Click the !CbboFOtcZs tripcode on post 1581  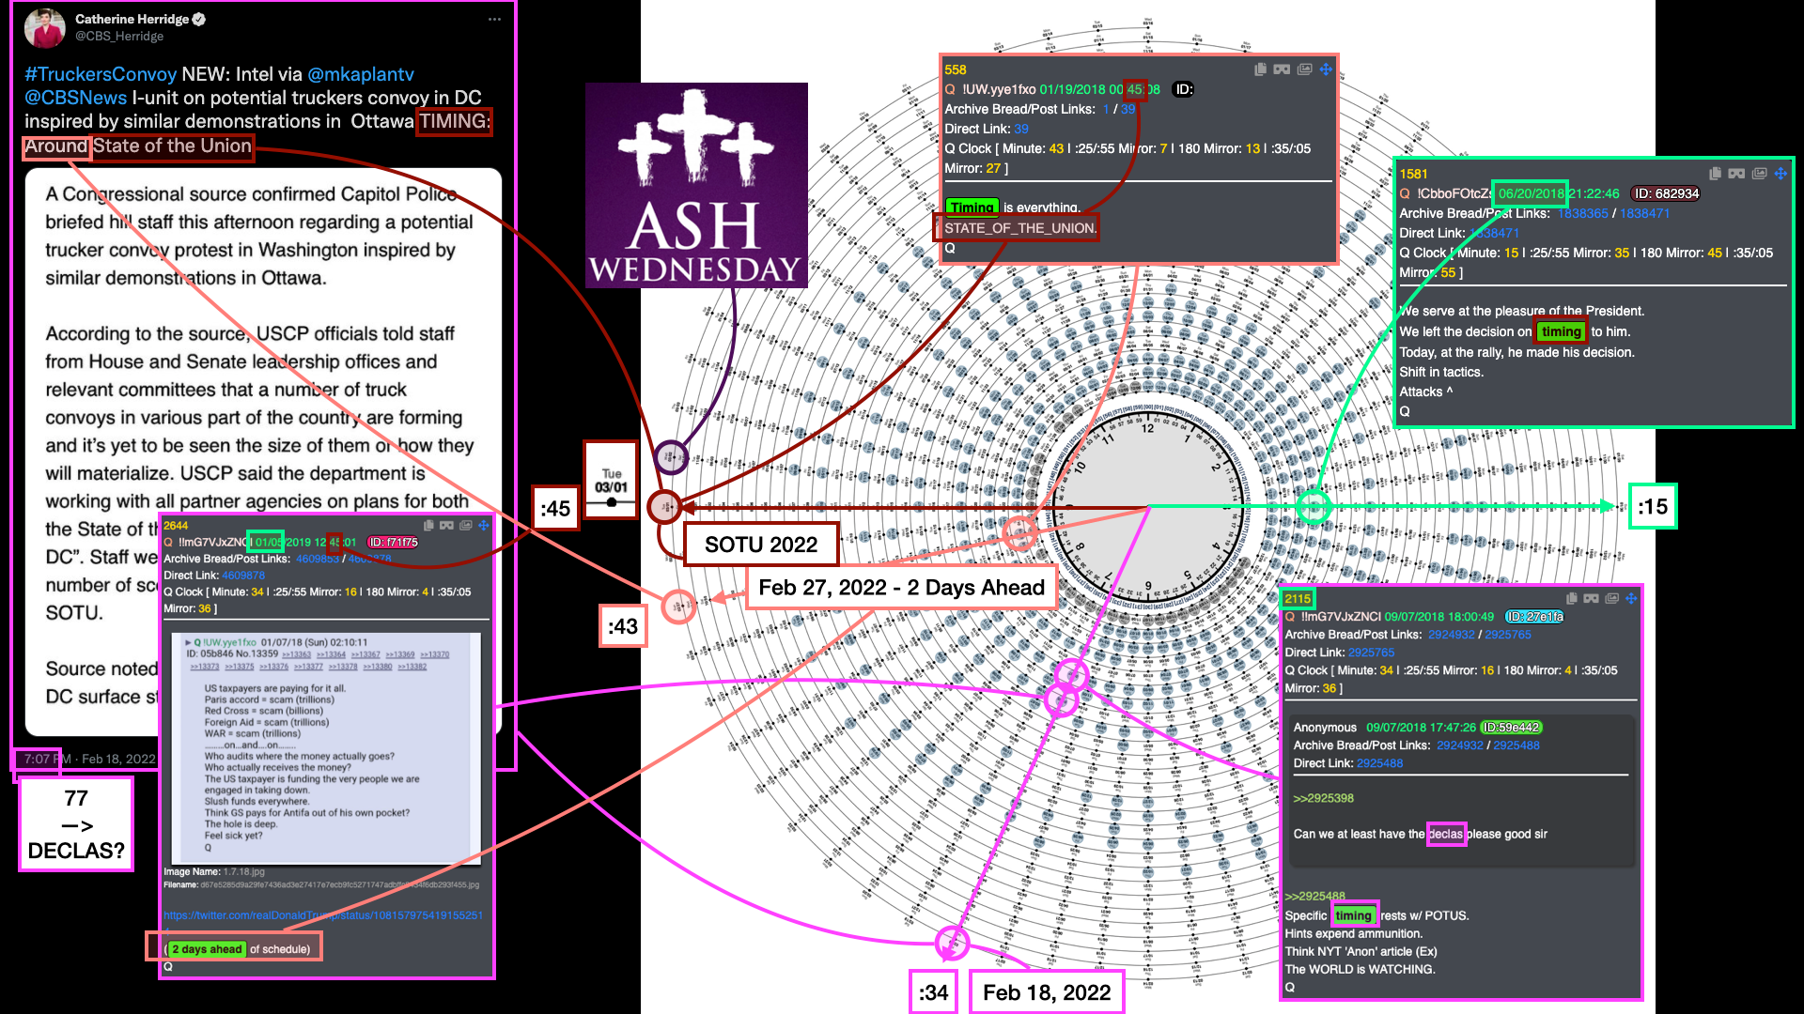click(1455, 193)
